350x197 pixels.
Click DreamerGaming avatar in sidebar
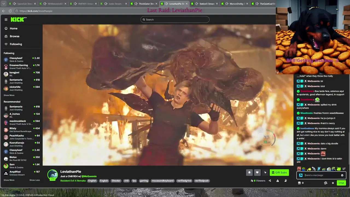click(6, 66)
